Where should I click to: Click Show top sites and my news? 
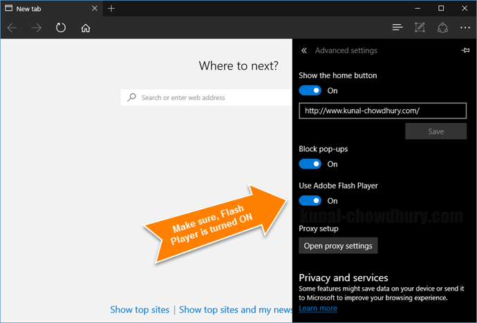236,310
